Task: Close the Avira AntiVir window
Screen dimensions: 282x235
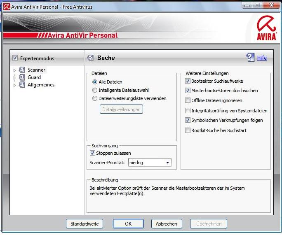Action: click(271, 5)
